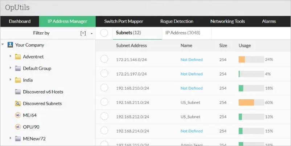Click the Filter by label

click(x=41, y=33)
